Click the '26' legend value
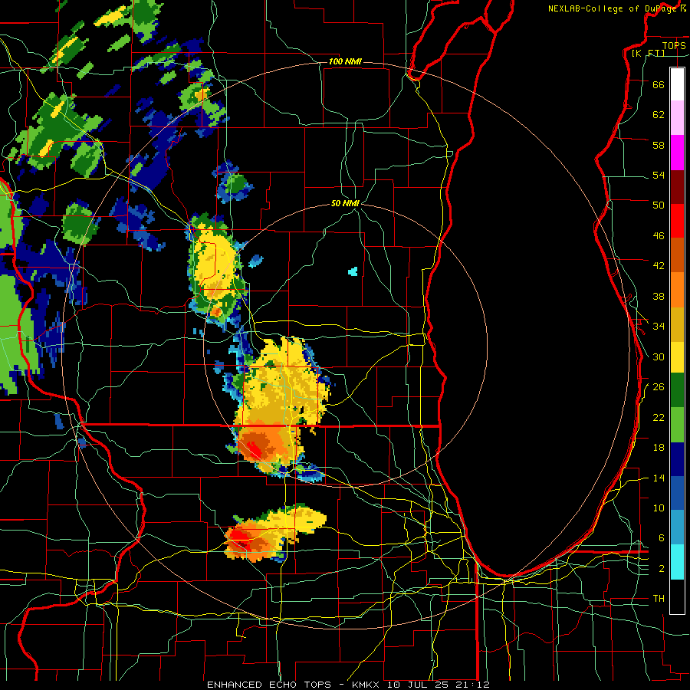Screen dimensions: 690x690 click(x=659, y=387)
